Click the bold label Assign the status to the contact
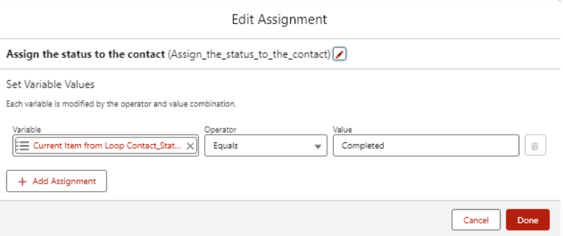Screen dimensions: 563x236 [86, 54]
